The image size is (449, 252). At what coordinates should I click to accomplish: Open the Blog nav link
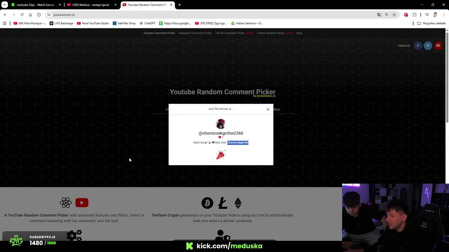[x=299, y=33]
